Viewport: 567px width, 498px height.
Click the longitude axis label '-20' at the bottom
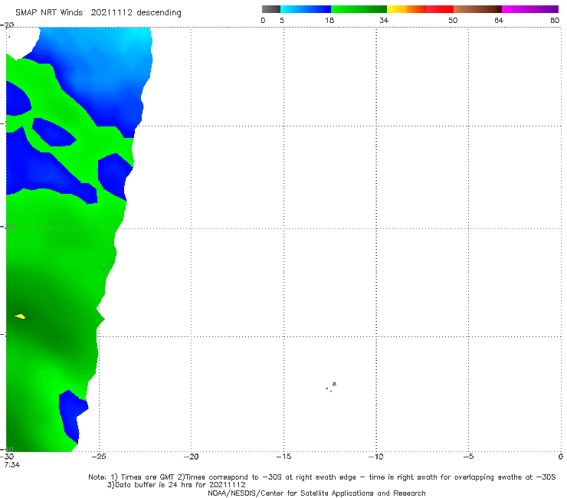(x=191, y=457)
